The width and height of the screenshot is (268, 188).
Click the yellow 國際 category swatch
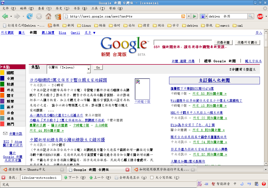tap(2, 73)
